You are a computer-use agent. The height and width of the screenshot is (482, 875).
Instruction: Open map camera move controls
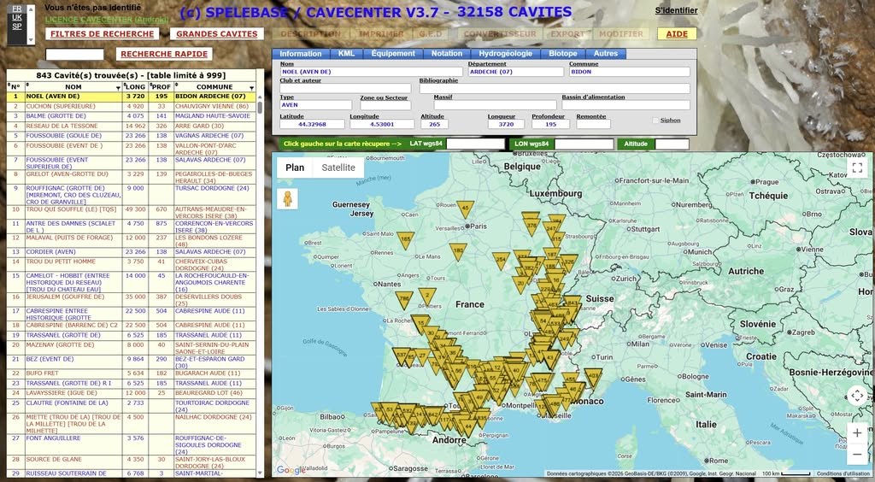pyautogui.click(x=857, y=395)
